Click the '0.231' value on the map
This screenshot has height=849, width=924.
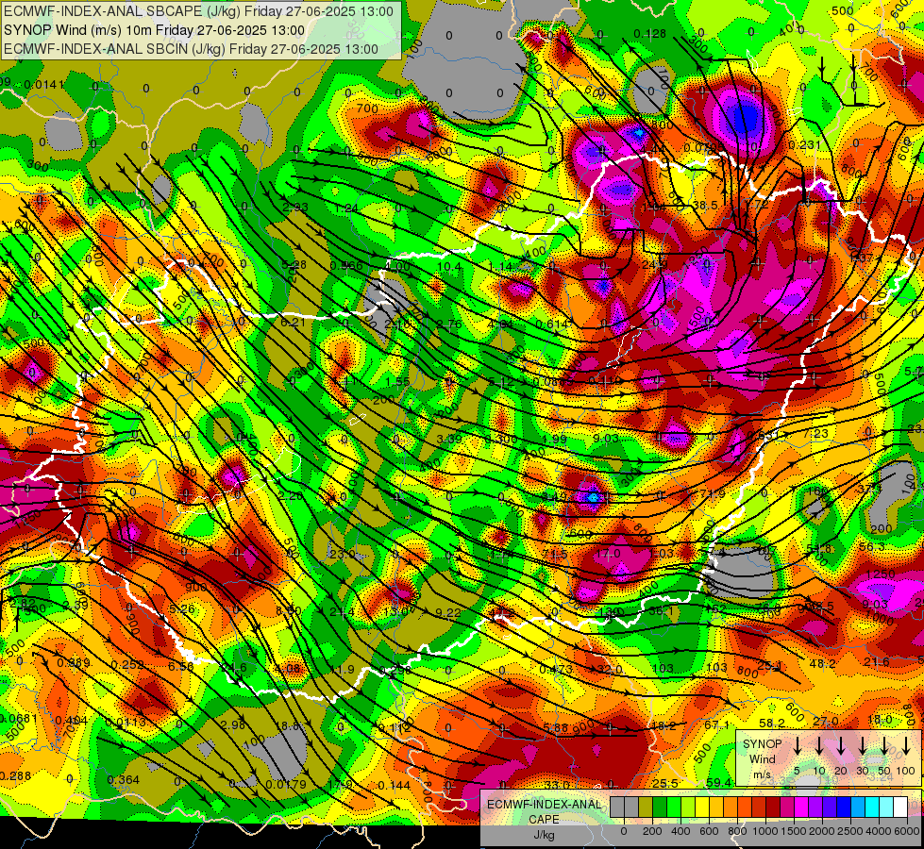point(804,145)
